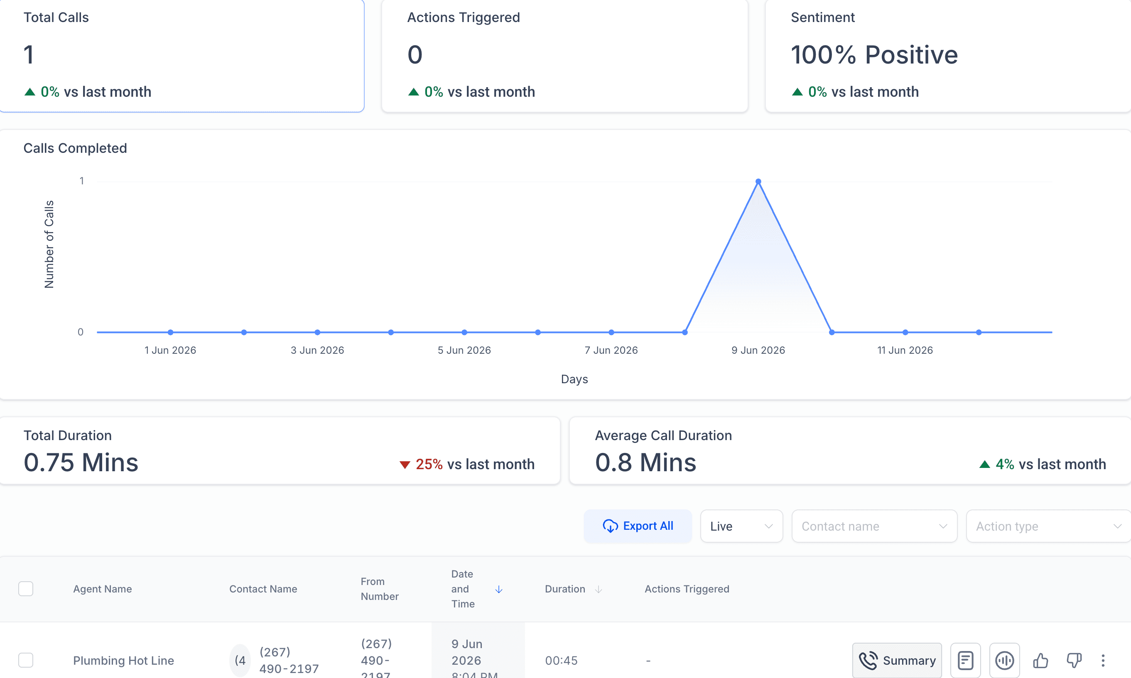Give thumbs down to the call

pyautogui.click(x=1074, y=660)
